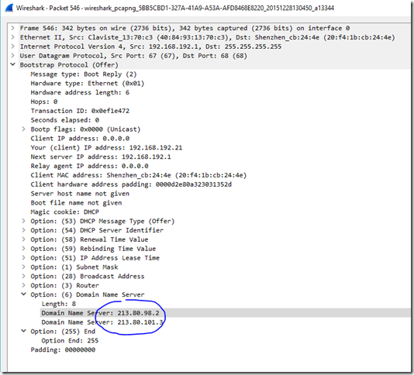Select Option (3) Router row

tap(65, 286)
